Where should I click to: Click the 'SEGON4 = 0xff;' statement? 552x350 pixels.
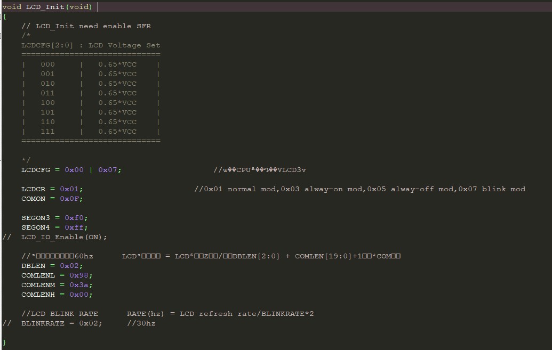54,227
